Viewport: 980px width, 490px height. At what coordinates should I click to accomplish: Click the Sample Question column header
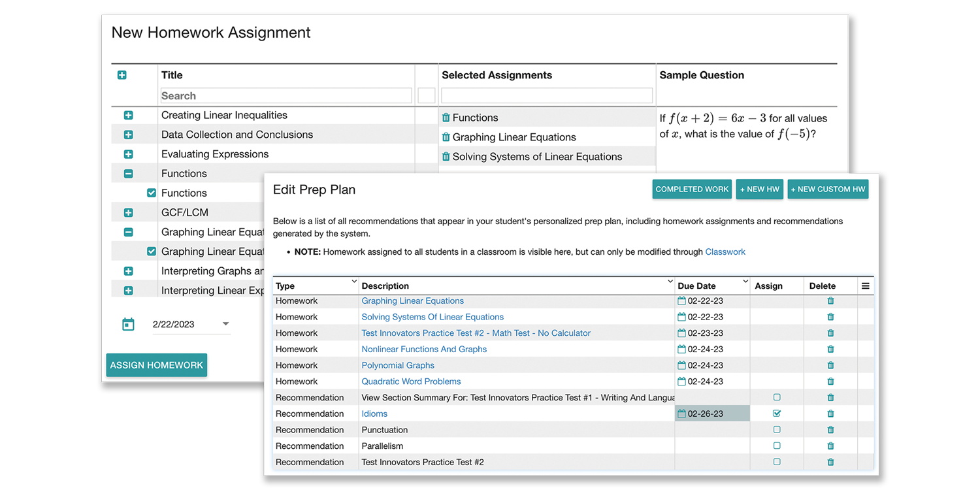click(702, 75)
